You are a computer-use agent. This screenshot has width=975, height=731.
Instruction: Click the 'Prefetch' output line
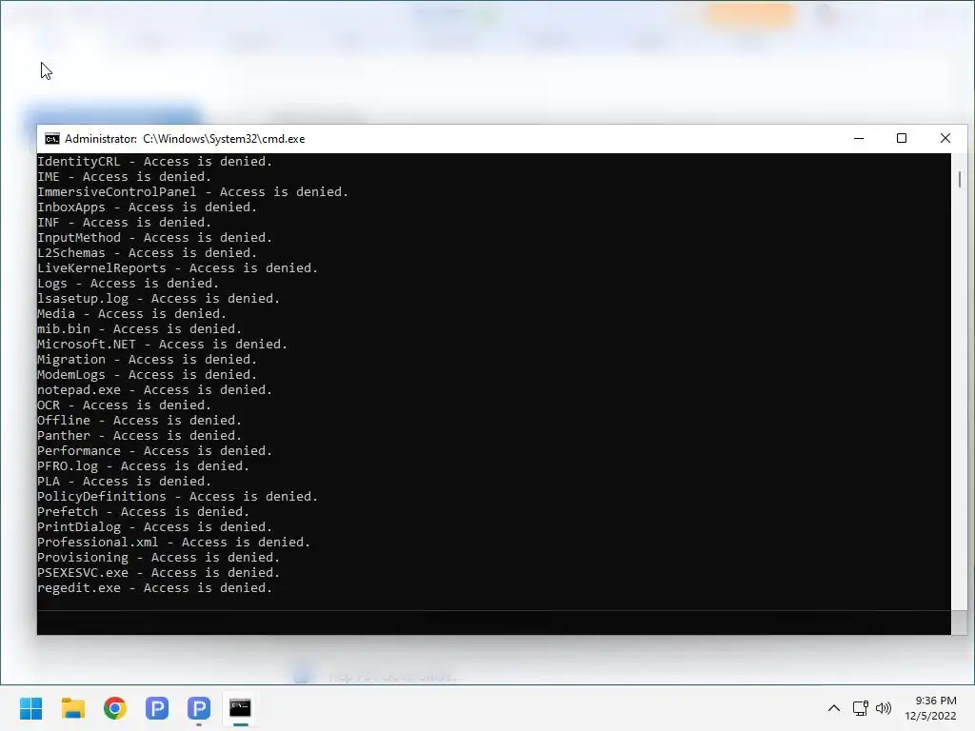[144, 511]
